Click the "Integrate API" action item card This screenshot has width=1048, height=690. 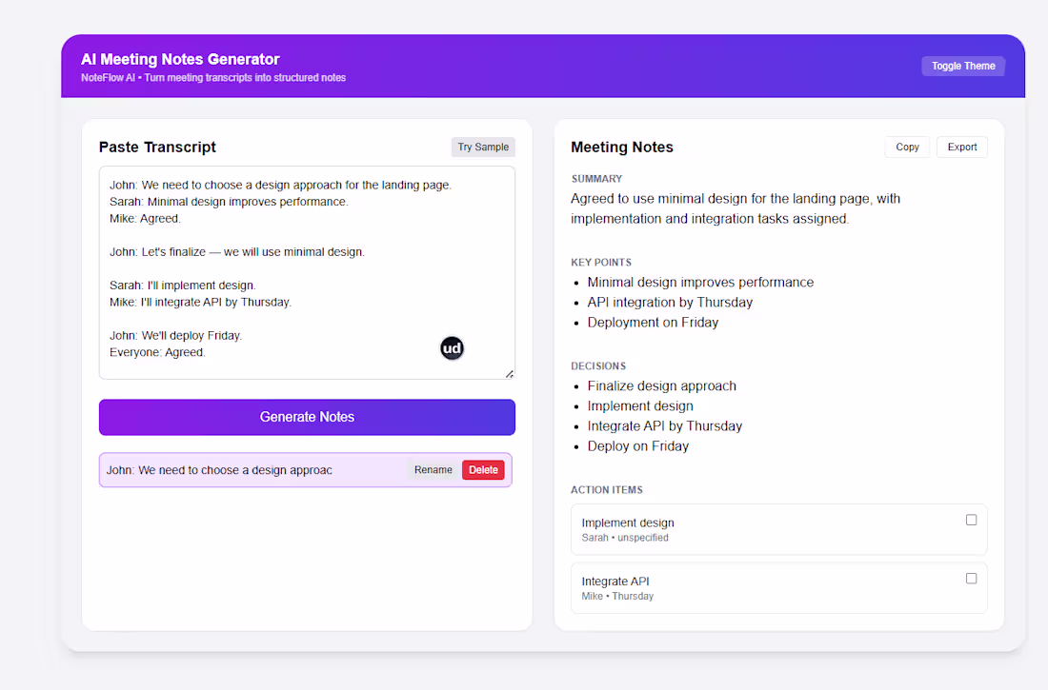point(762,587)
